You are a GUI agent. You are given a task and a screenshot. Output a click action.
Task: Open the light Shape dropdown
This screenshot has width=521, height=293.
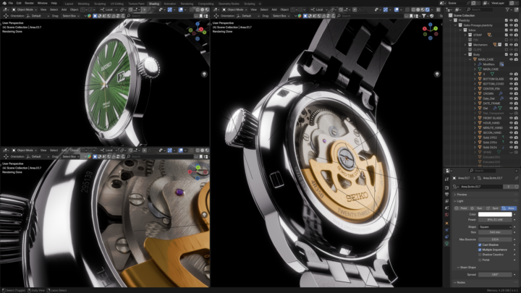click(x=495, y=227)
